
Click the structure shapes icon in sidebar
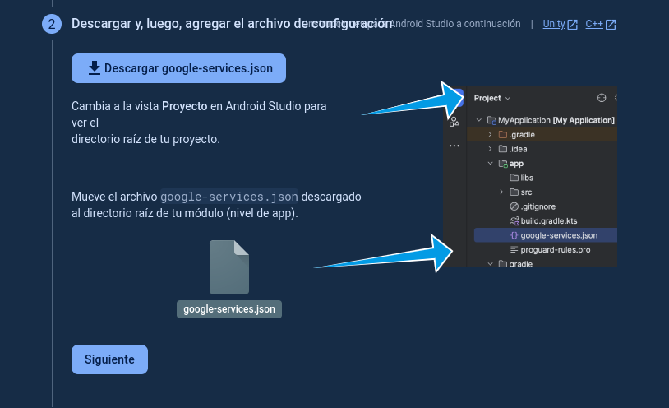(x=454, y=121)
